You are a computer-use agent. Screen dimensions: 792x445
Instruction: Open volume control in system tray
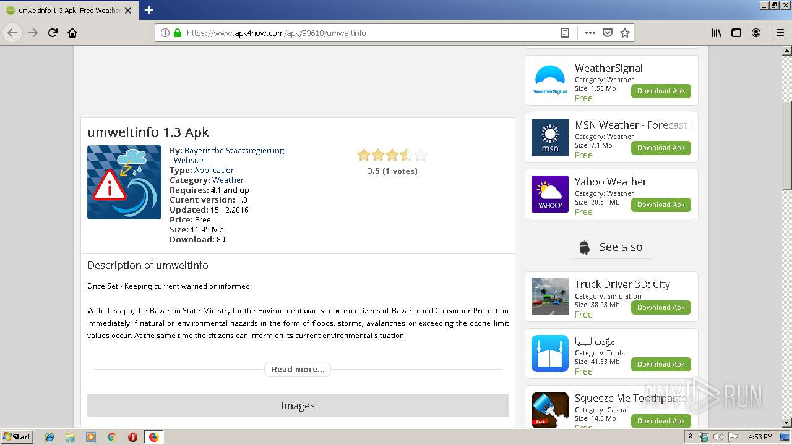[718, 437]
